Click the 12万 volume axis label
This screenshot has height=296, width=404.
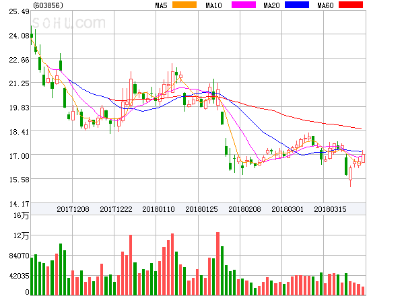click(21, 235)
